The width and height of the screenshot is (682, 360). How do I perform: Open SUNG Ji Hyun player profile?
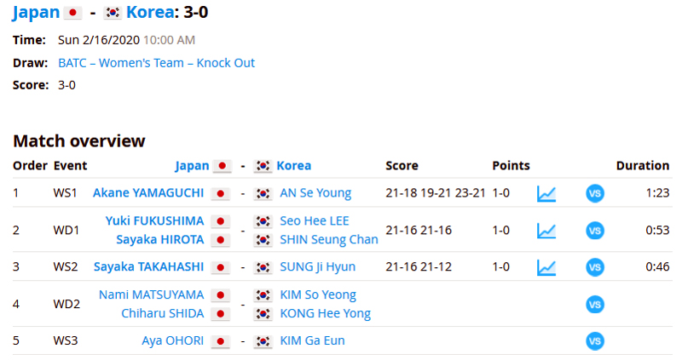(317, 266)
